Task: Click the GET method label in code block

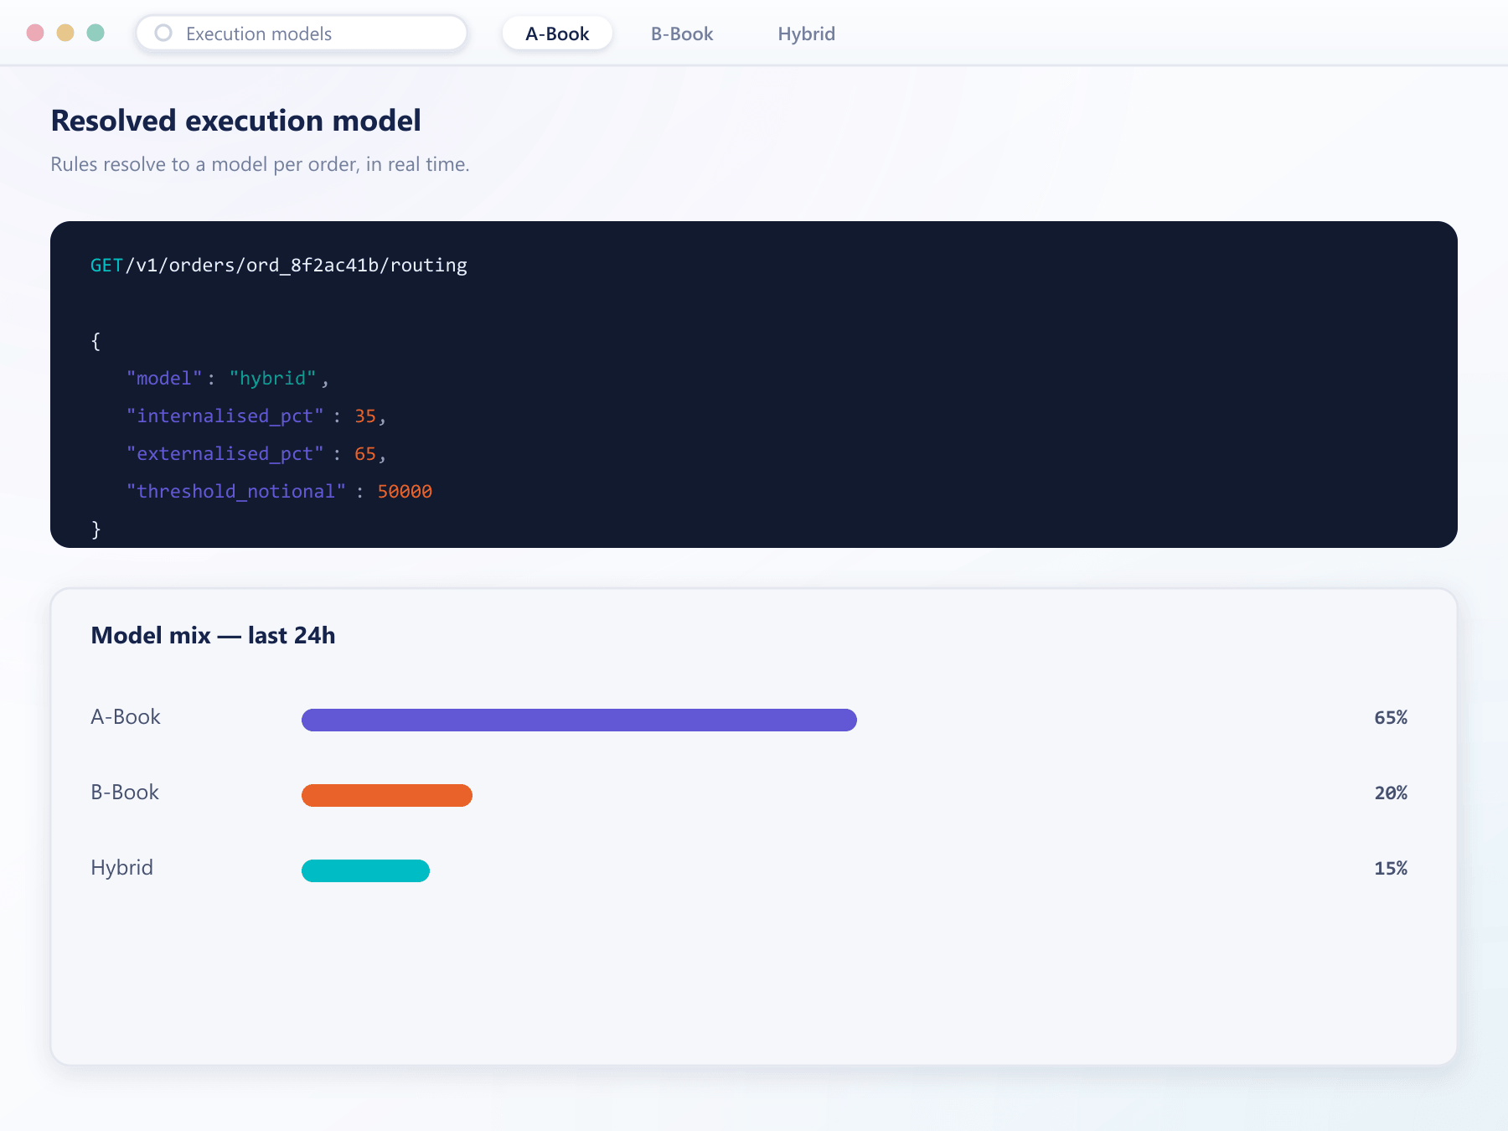Action: (x=107, y=266)
